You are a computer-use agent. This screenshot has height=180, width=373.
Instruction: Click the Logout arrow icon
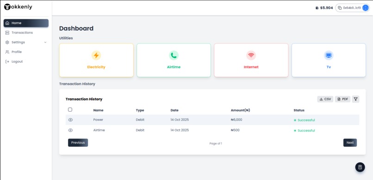7,62
